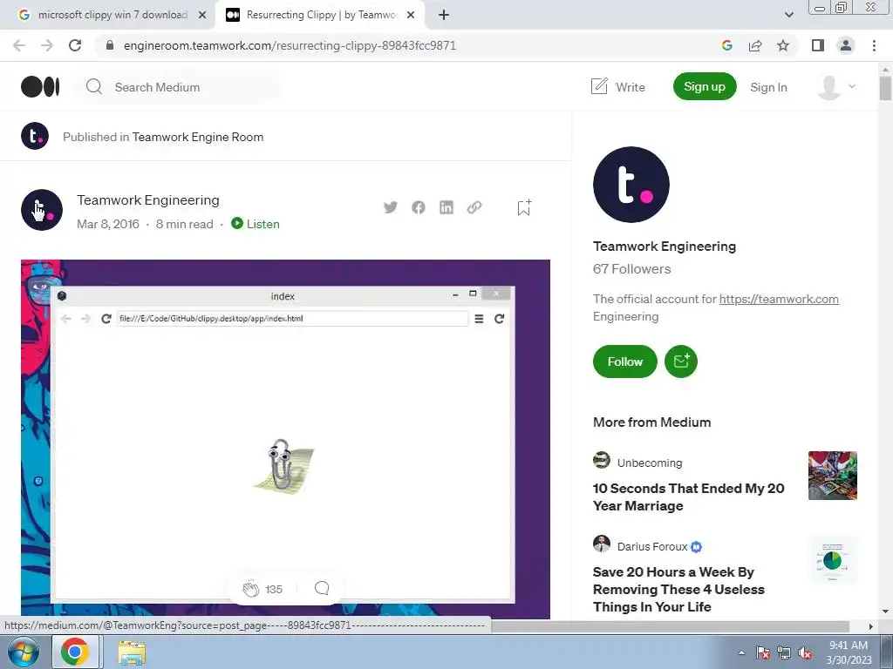Screen dimensions: 893x669
Task: Click the share page icon in address bar
Action: [755, 45]
